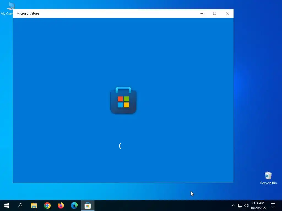Select the Recycle Bin desktop icon
The height and width of the screenshot is (211, 282).
click(x=268, y=178)
